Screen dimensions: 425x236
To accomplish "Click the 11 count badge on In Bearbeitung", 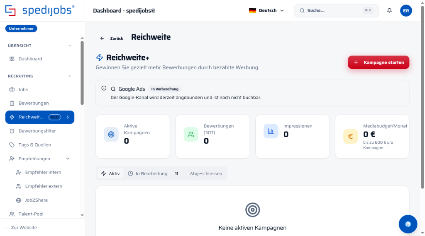I will tap(176, 173).
